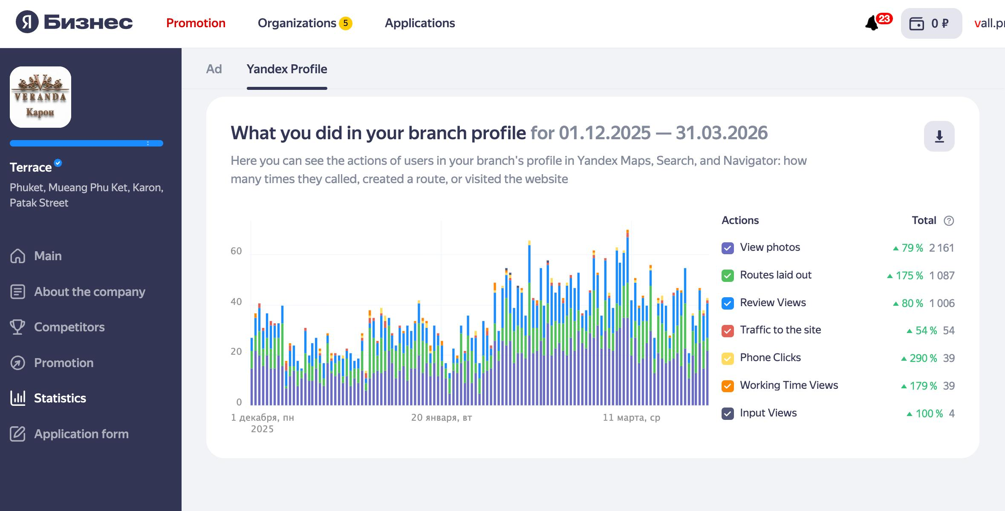Screen dimensions: 1005x511
Task: Click the 175 % growth value
Action: click(909, 276)
